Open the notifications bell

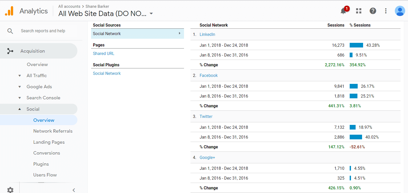click(343, 11)
